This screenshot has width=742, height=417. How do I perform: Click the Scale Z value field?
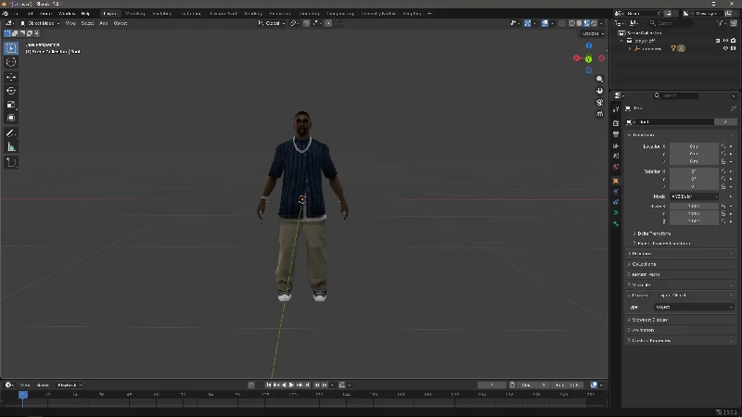pos(694,221)
